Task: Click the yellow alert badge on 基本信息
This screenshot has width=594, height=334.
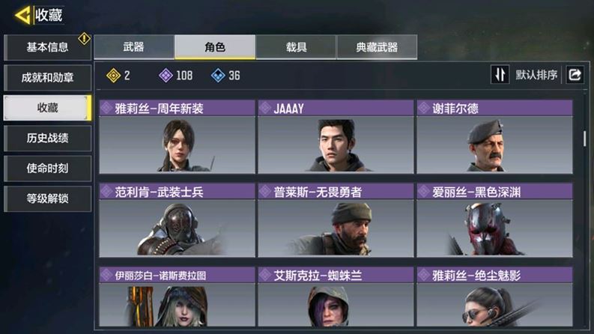Action: [84, 38]
